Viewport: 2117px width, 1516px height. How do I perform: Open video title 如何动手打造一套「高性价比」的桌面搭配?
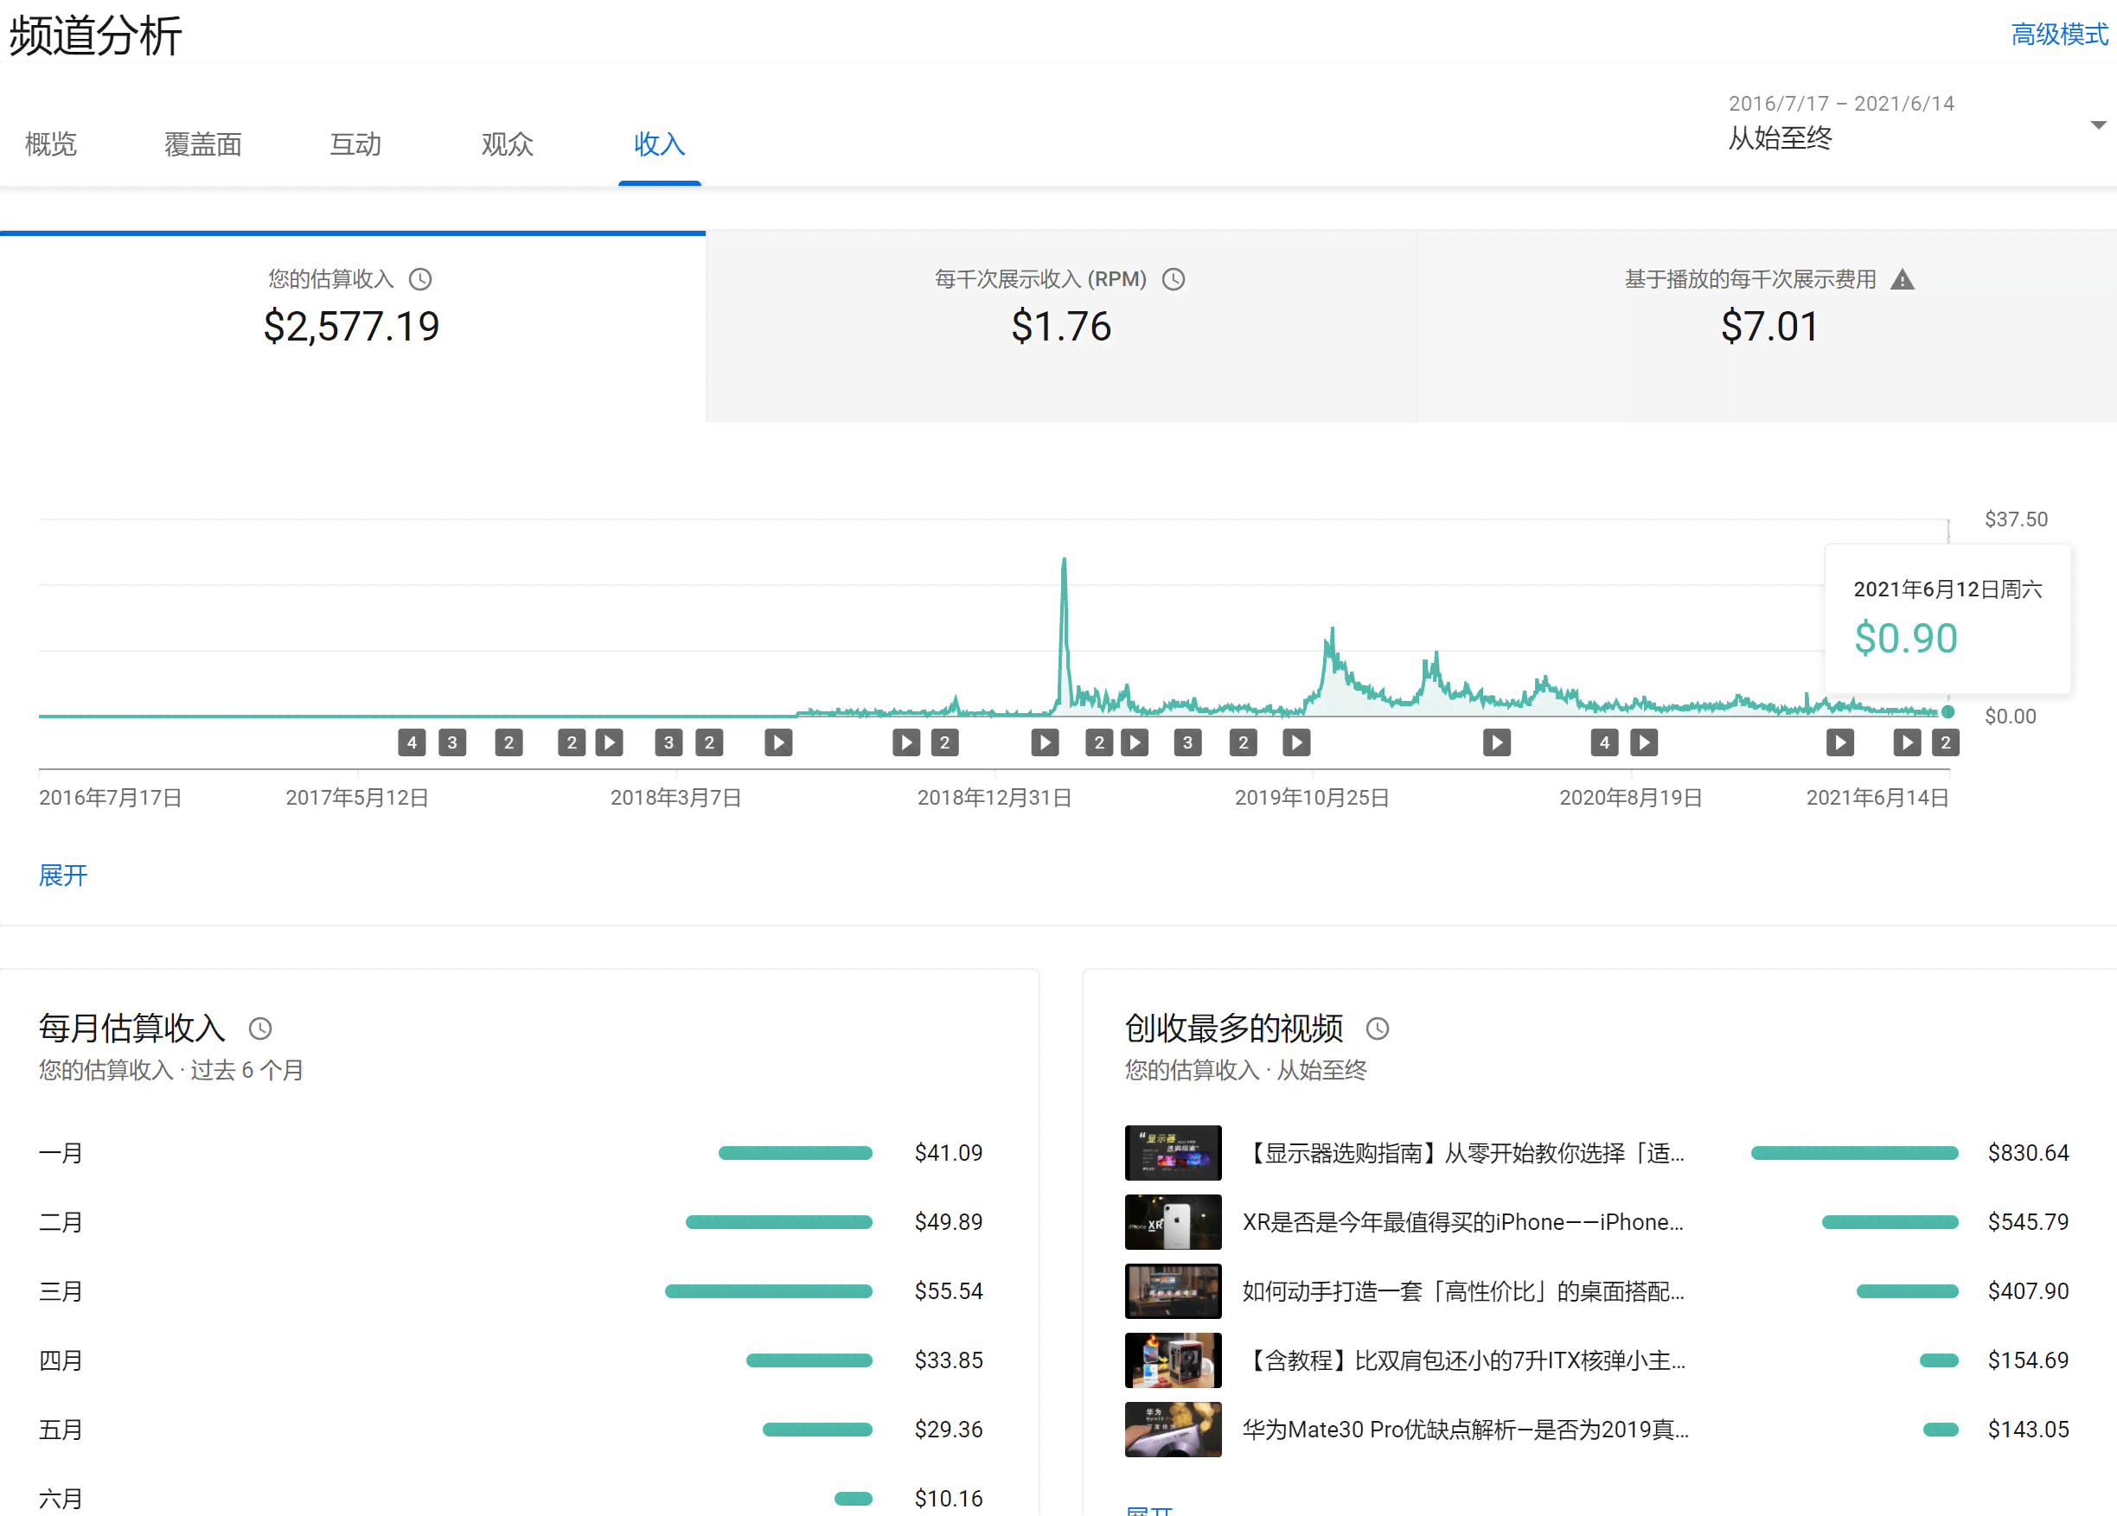(1463, 1291)
